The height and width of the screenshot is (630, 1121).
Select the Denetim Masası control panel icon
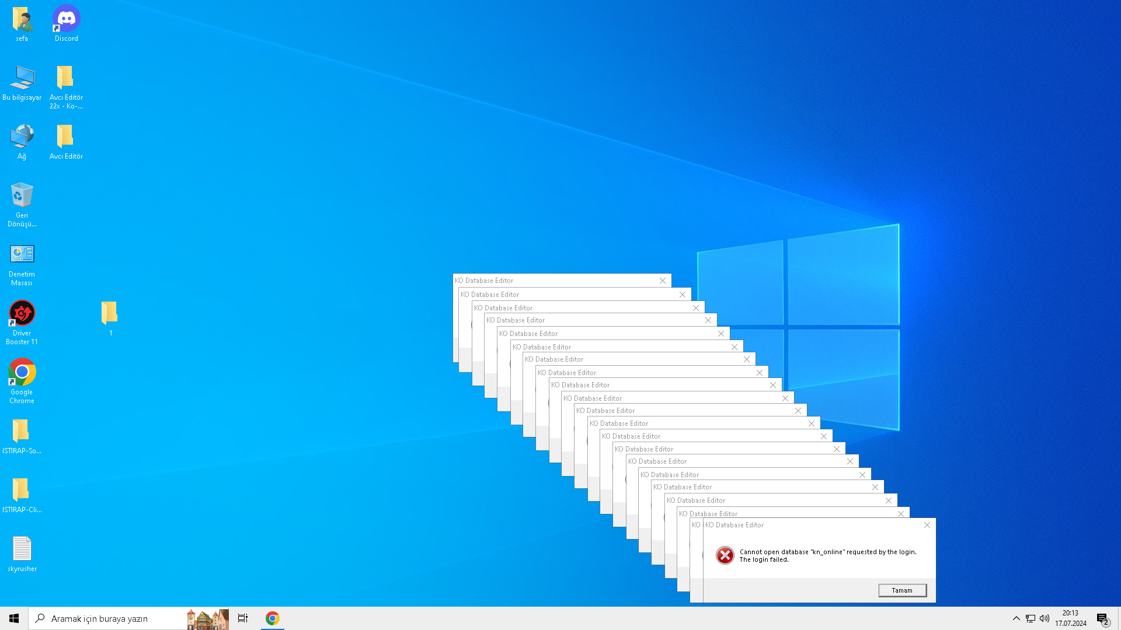point(22,264)
